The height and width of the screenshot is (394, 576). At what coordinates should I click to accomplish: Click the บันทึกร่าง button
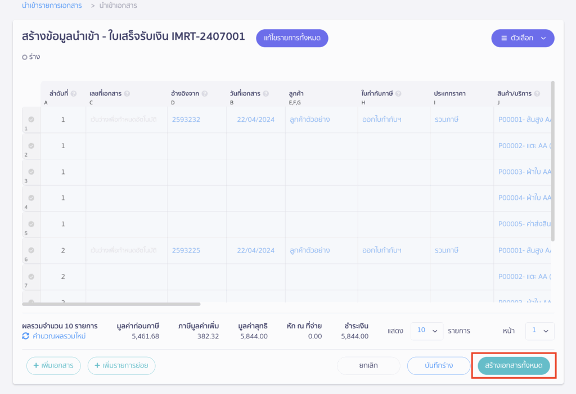pyautogui.click(x=438, y=366)
